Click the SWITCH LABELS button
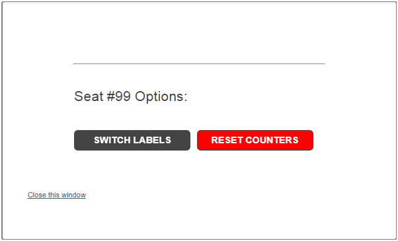 pyautogui.click(x=132, y=140)
